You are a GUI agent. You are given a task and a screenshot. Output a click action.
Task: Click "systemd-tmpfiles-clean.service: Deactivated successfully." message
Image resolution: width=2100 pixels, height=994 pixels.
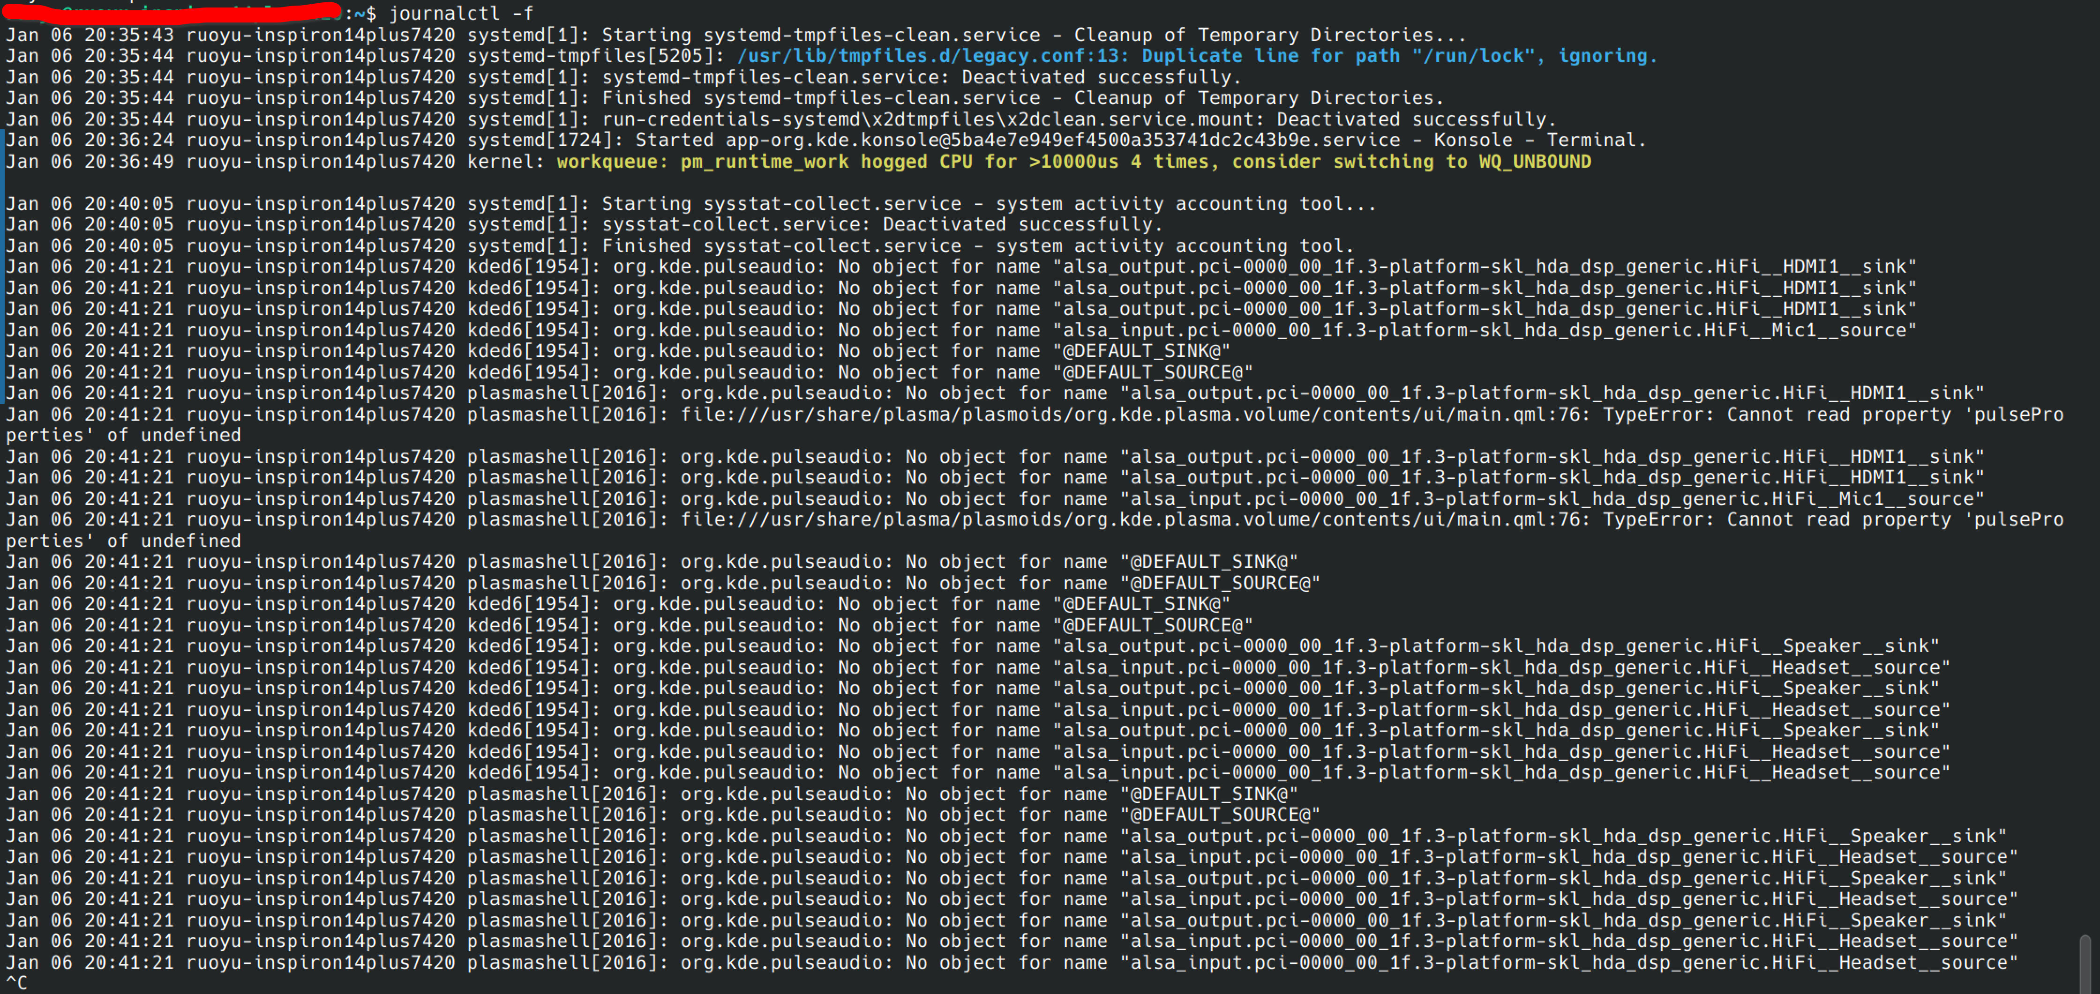(921, 77)
